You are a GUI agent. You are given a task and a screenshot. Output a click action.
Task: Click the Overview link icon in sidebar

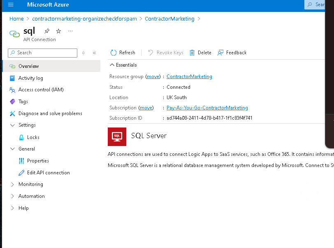(x=12, y=66)
